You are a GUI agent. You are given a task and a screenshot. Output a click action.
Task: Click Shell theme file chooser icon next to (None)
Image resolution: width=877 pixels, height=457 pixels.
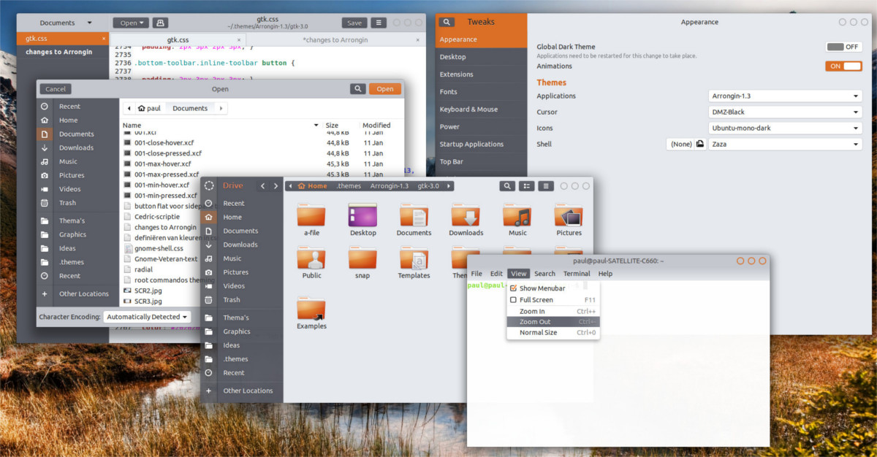tap(700, 145)
